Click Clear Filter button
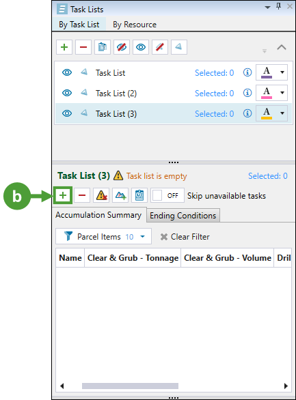This screenshot has width=296, height=400. point(185,237)
